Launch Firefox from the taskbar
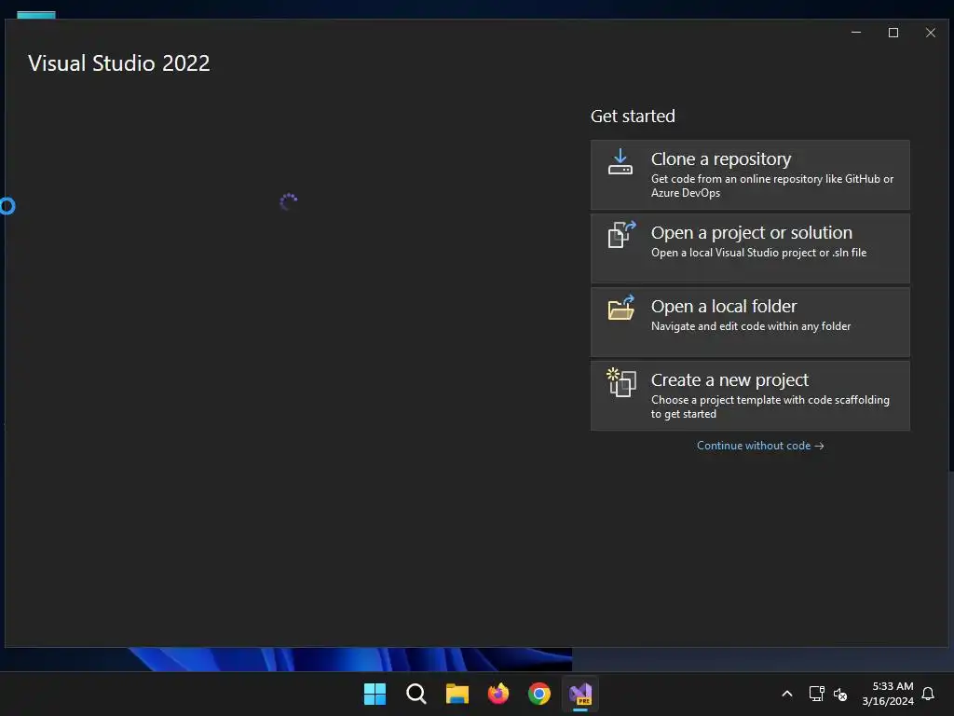This screenshot has height=716, width=954. pyautogui.click(x=498, y=694)
